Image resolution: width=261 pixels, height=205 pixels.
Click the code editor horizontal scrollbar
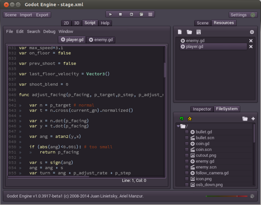(48, 177)
